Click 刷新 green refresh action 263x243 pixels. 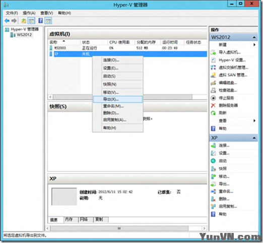tap(222, 113)
